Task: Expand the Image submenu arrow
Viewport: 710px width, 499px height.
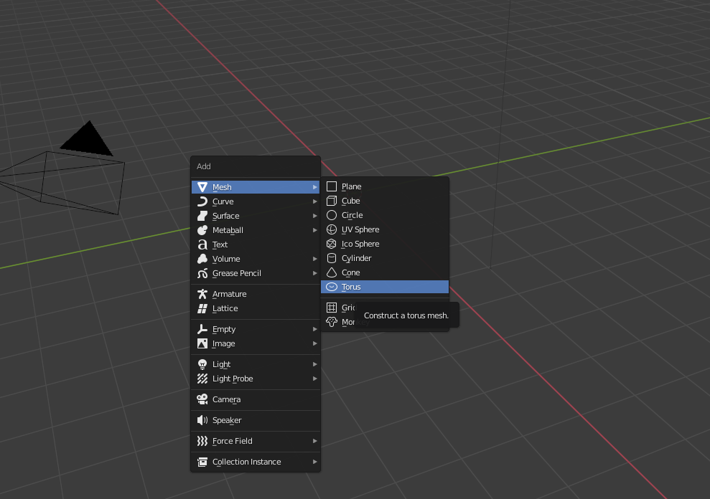Action: pyautogui.click(x=314, y=343)
